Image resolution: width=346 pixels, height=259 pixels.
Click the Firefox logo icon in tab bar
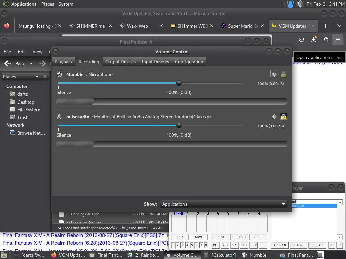pyautogui.click(x=7, y=26)
